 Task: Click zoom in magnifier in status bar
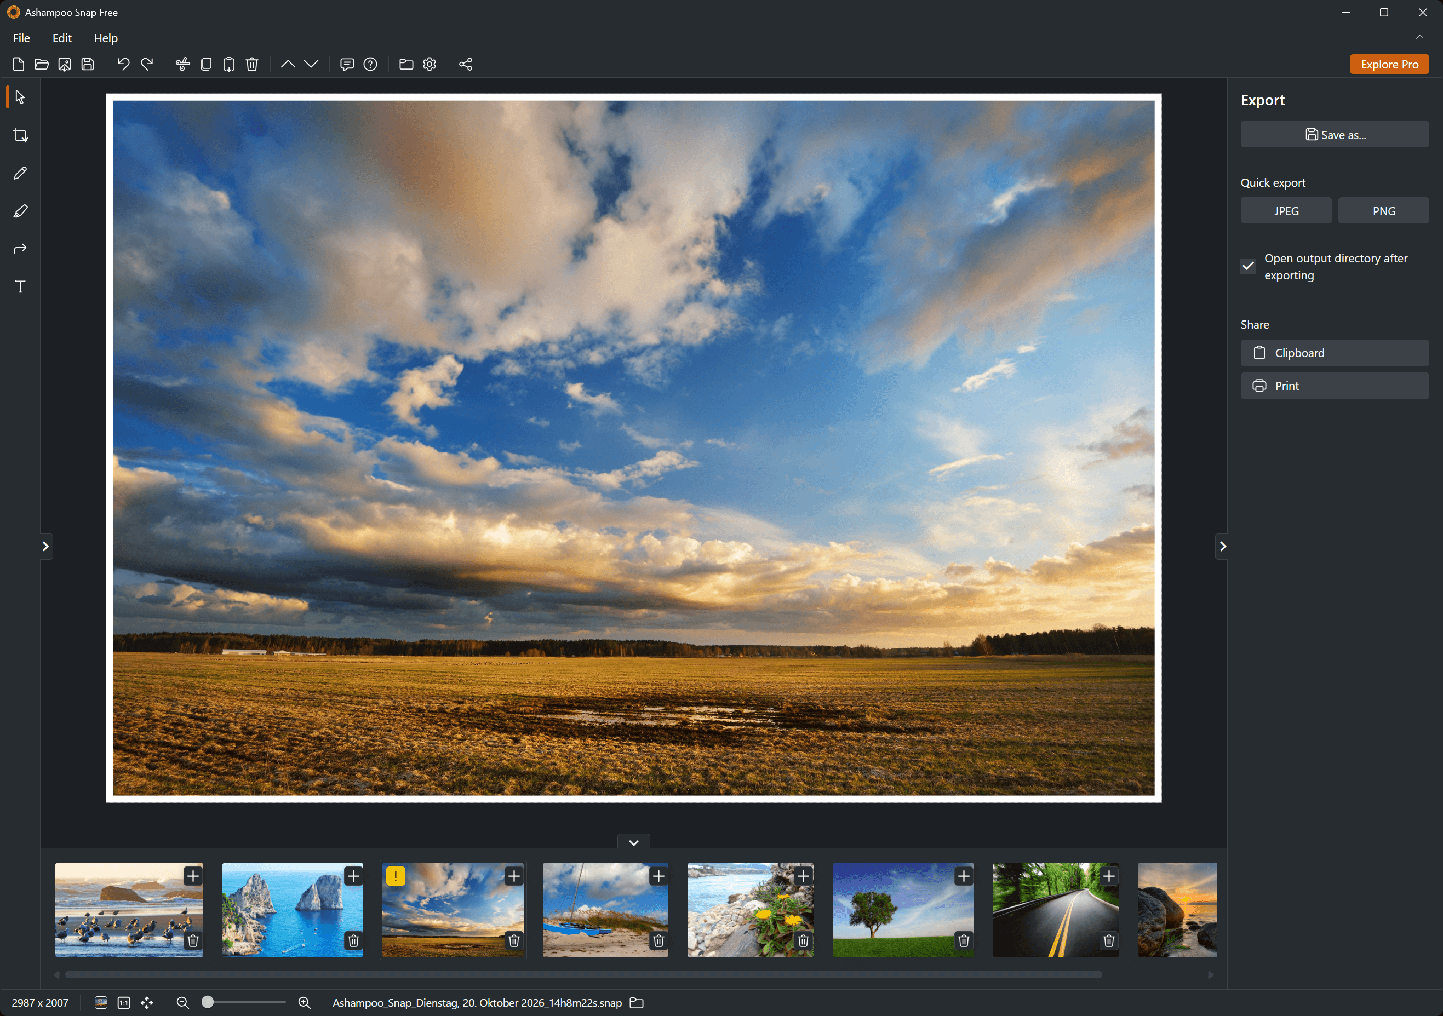304,1002
